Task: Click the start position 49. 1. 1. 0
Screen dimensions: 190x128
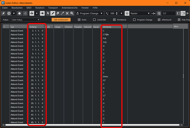Action: pyautogui.click(x=37, y=122)
